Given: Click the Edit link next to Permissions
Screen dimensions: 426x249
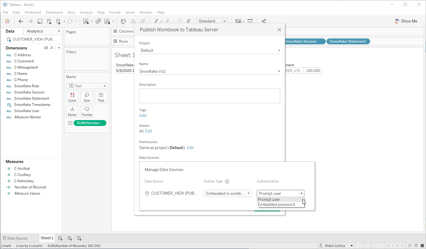Looking at the screenshot, I should click(x=191, y=148).
